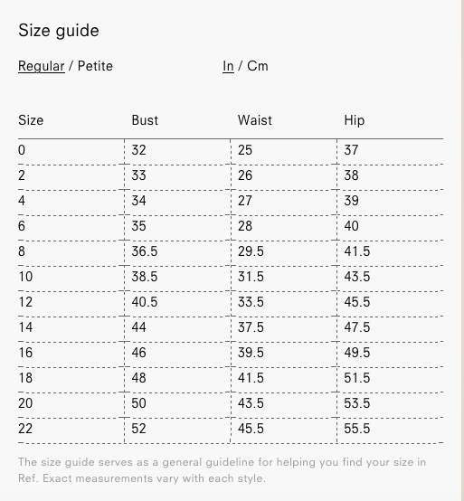The width and height of the screenshot is (464, 501).
Task: Select the size 0 row label
Action: pos(22,150)
